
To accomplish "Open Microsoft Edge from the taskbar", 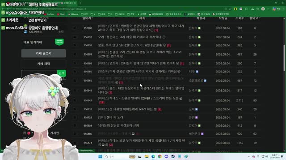I will pos(153,156).
